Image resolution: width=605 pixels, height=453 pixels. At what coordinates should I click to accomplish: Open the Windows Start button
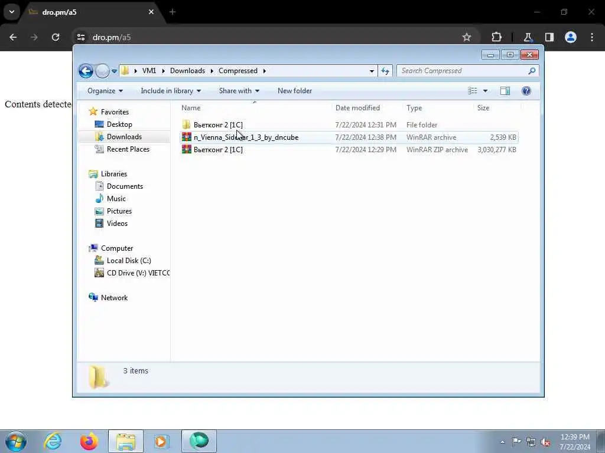tap(16, 441)
